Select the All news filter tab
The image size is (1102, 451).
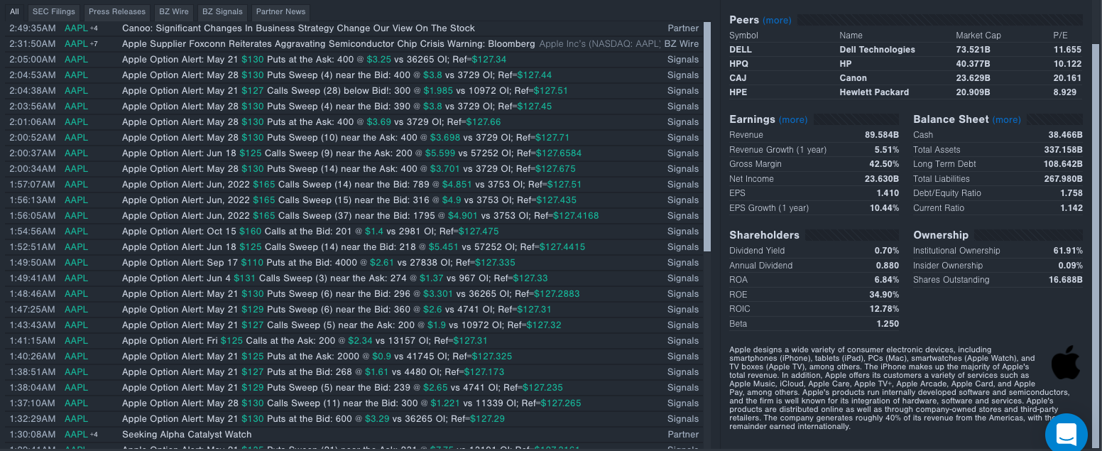click(14, 11)
